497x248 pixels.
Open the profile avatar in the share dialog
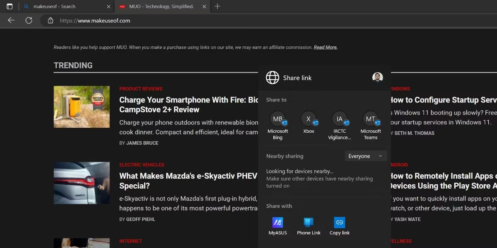[377, 77]
